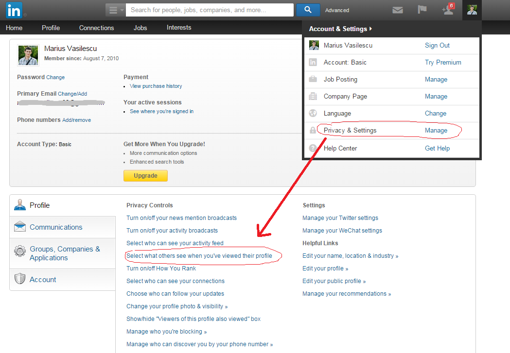Open Show/hide Viewers of this profile box
Image resolution: width=510 pixels, height=353 pixels.
point(193,319)
